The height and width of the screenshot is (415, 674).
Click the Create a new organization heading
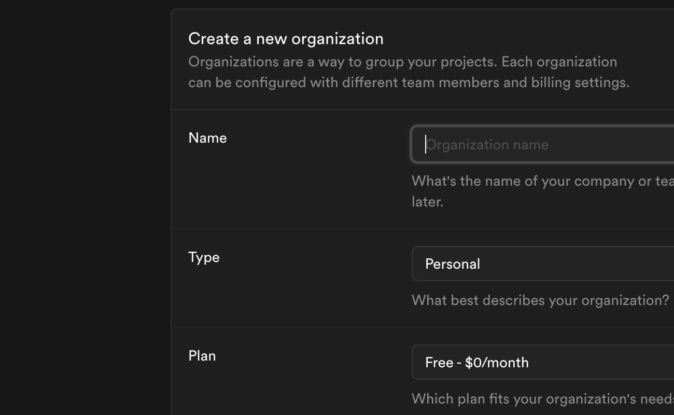pyautogui.click(x=286, y=38)
